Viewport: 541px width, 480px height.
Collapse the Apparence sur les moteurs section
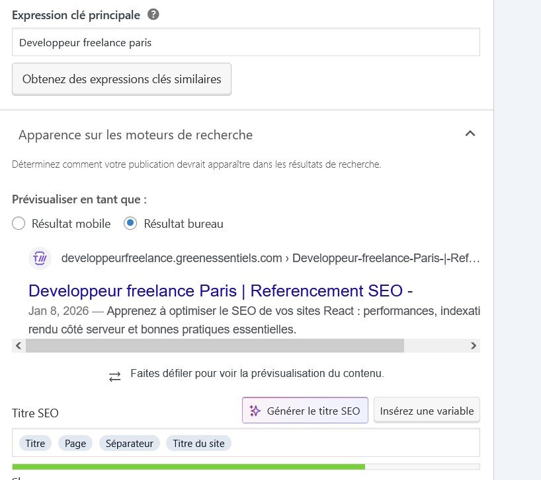pos(470,133)
